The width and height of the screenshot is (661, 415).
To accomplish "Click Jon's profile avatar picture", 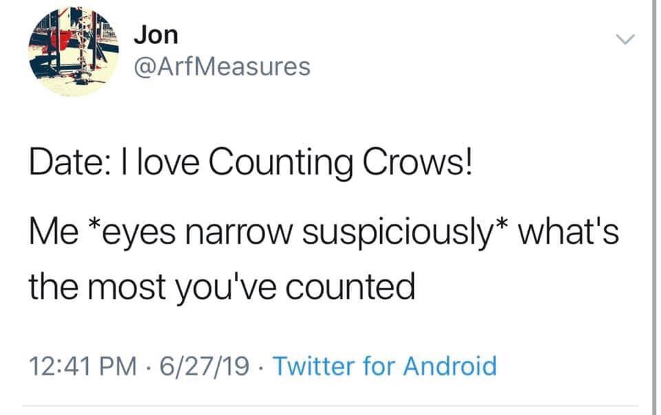I will click(74, 52).
